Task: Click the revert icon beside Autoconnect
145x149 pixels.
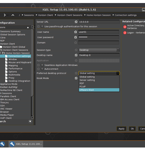Action: (x=38, y=69)
